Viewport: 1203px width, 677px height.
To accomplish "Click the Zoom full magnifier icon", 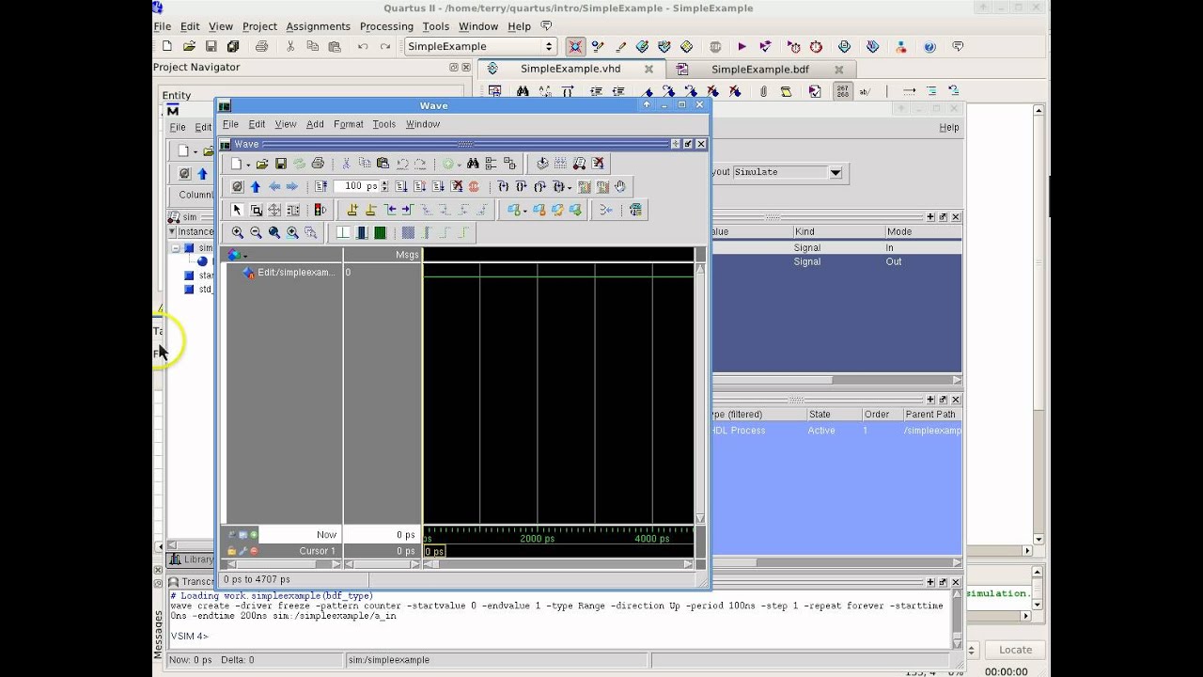I will tap(274, 232).
